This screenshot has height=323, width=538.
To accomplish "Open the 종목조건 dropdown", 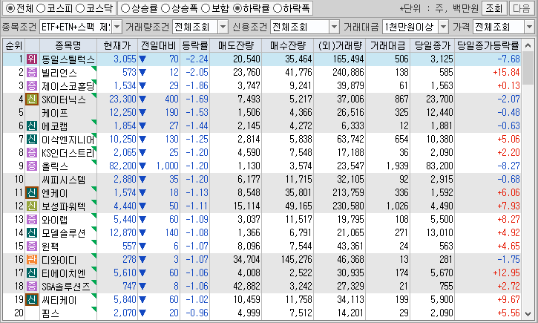I will click(x=117, y=27).
